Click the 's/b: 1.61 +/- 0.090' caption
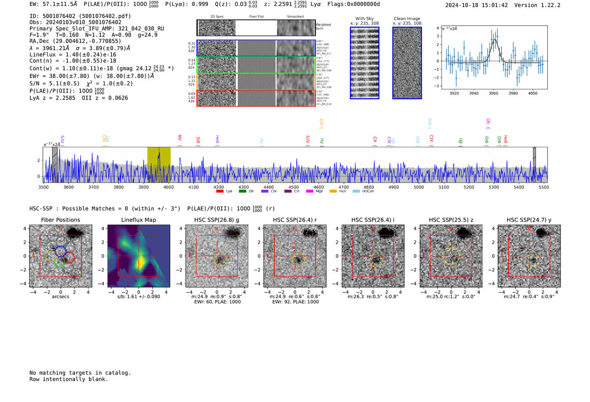Image resolution: width=590 pixels, height=402 pixels. click(139, 297)
